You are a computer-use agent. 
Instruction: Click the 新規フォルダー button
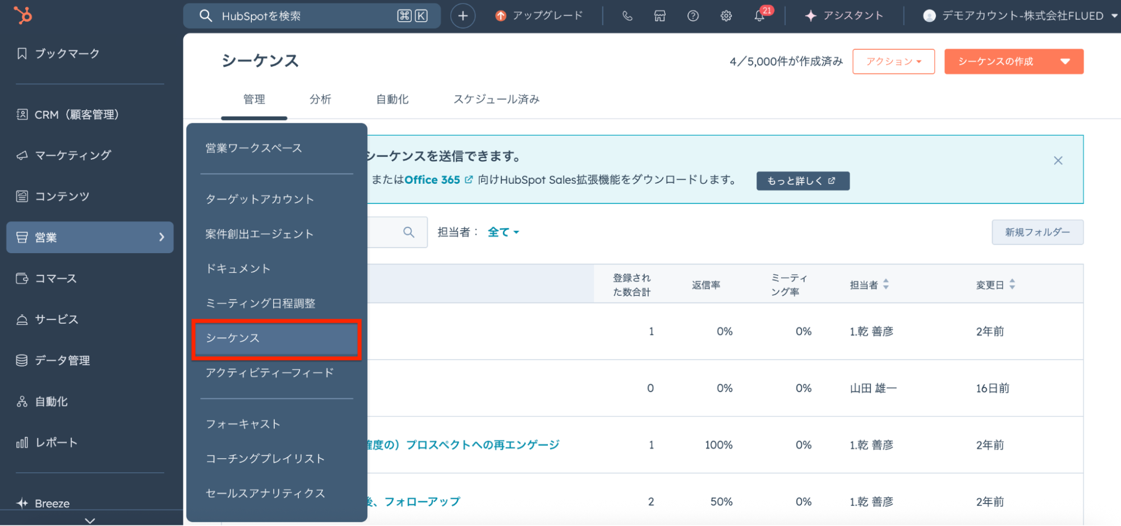pyautogui.click(x=1037, y=232)
